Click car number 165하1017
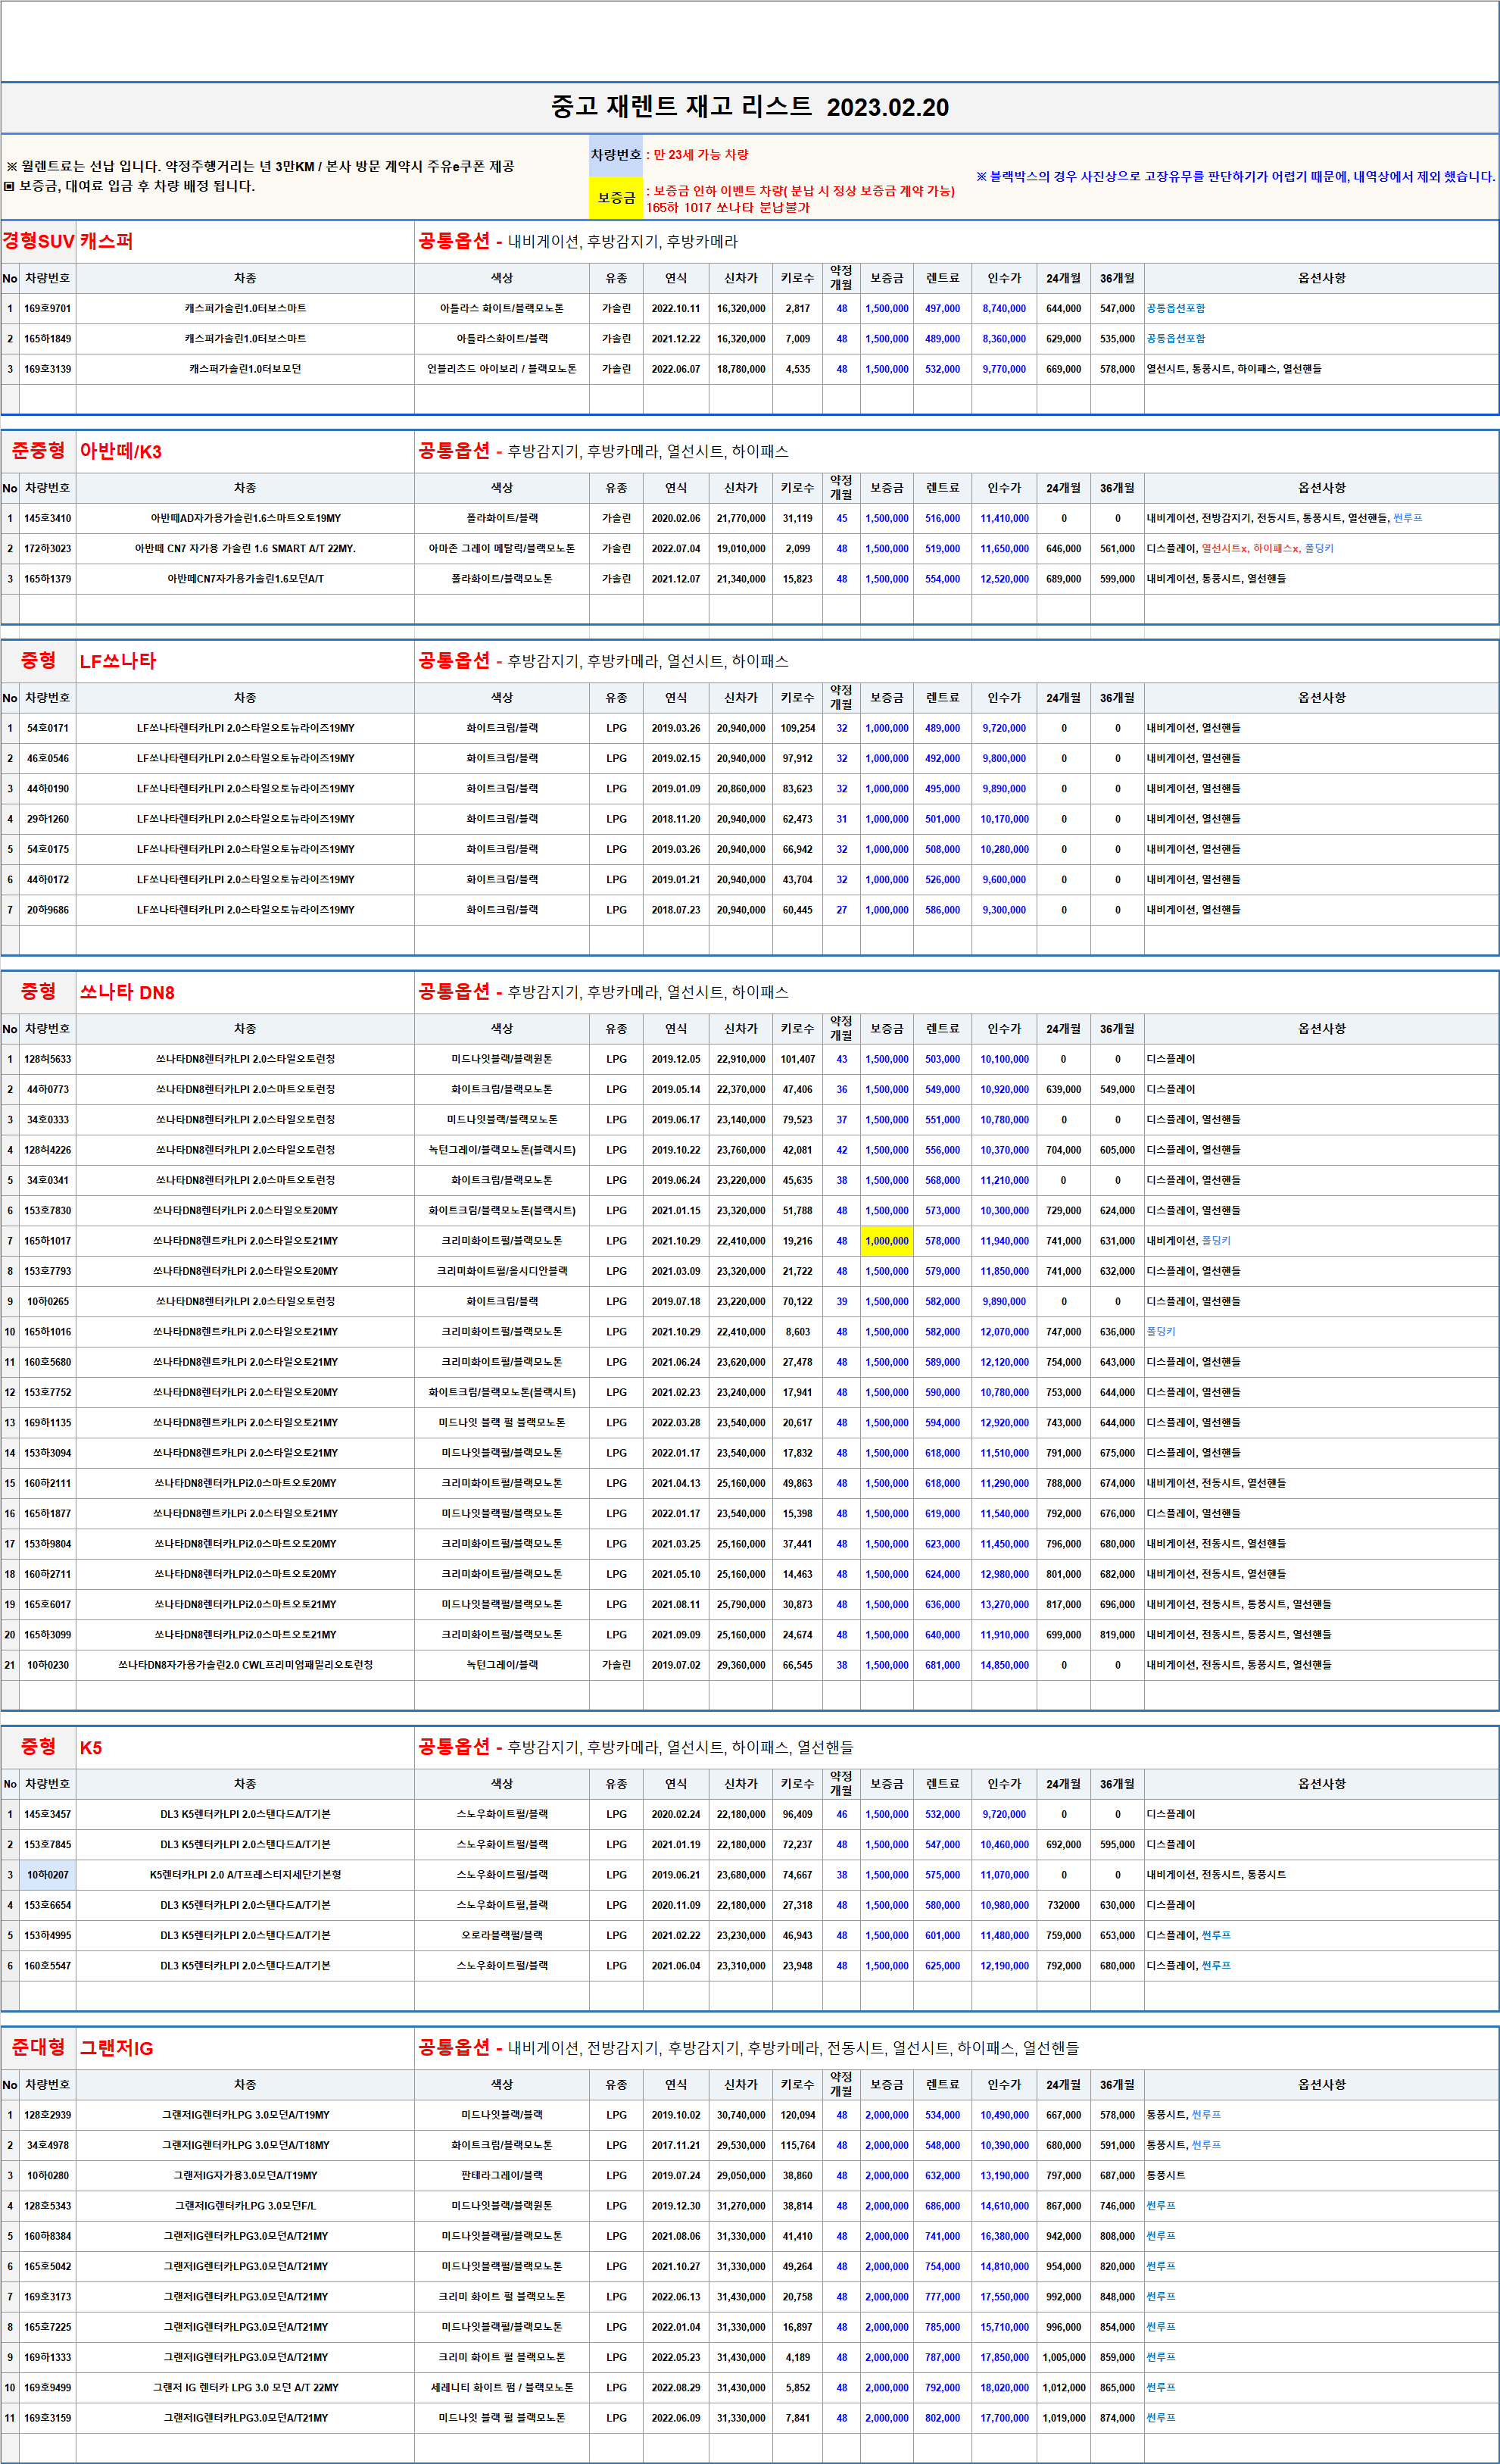Screen dimensions: 1500x2464 (48, 1242)
